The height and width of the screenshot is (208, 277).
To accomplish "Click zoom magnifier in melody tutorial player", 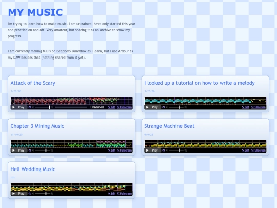I will [x=186, y=107].
